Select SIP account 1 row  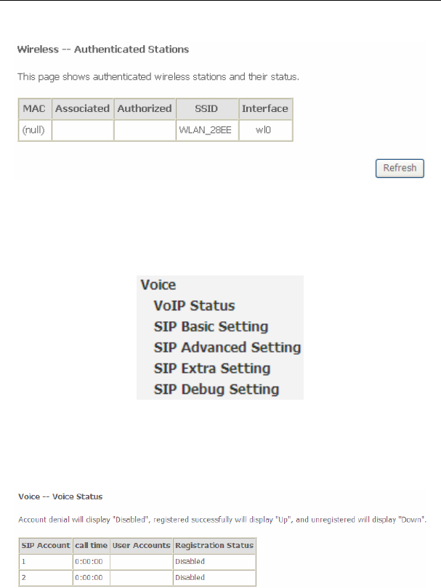(x=45, y=561)
